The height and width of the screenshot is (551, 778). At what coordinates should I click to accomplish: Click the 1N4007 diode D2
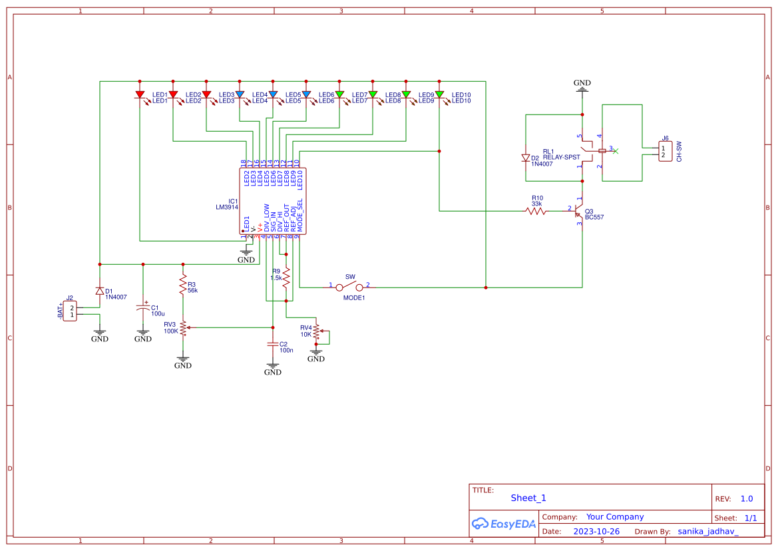pos(526,158)
